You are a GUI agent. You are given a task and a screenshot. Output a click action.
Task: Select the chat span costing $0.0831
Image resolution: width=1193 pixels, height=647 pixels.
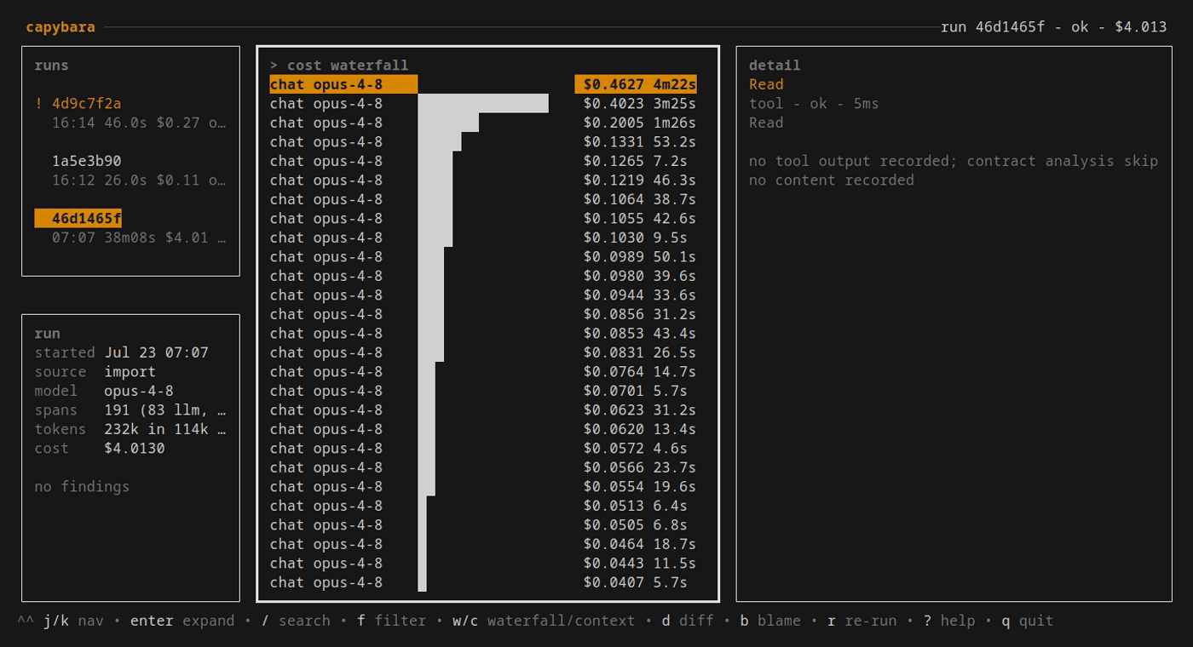click(483, 352)
